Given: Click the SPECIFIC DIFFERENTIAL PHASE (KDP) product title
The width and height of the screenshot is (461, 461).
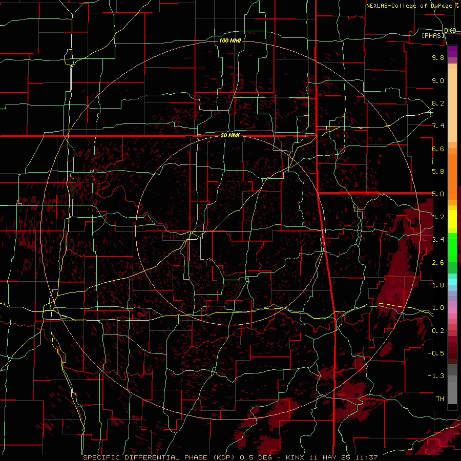Looking at the screenshot, I should pos(160,457).
